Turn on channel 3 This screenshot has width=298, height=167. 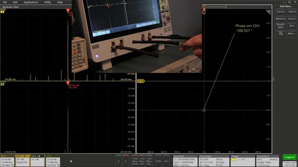[125, 161]
